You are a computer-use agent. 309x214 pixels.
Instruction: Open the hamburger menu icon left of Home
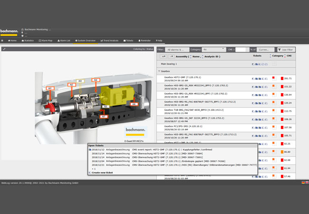click(x=2, y=40)
